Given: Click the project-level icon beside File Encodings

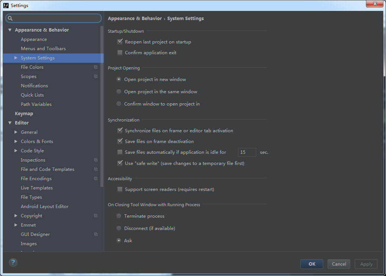Looking at the screenshot, I should [96, 179].
